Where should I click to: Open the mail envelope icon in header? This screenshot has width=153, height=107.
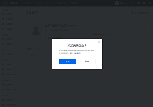[x=133, y=3]
